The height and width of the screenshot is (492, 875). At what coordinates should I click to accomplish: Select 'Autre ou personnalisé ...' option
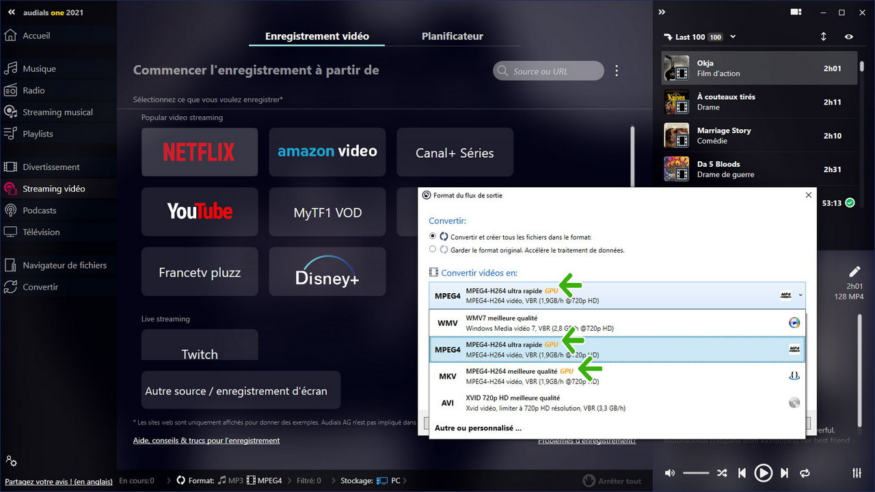[478, 428]
